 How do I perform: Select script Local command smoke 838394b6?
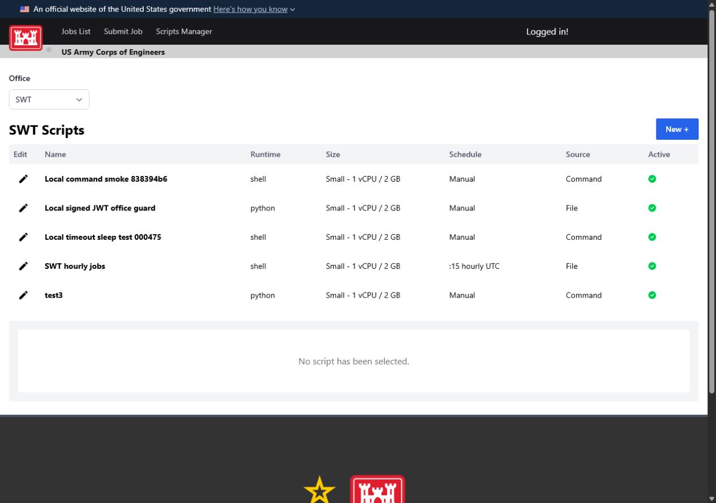point(106,179)
